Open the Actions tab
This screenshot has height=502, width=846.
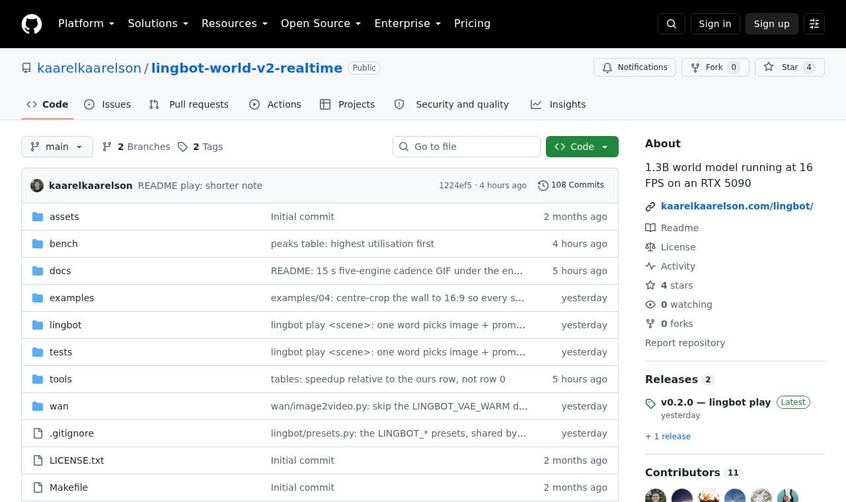pyautogui.click(x=275, y=104)
